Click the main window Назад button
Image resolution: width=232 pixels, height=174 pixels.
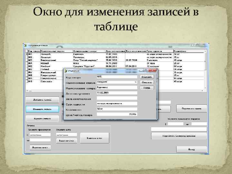click(191, 150)
